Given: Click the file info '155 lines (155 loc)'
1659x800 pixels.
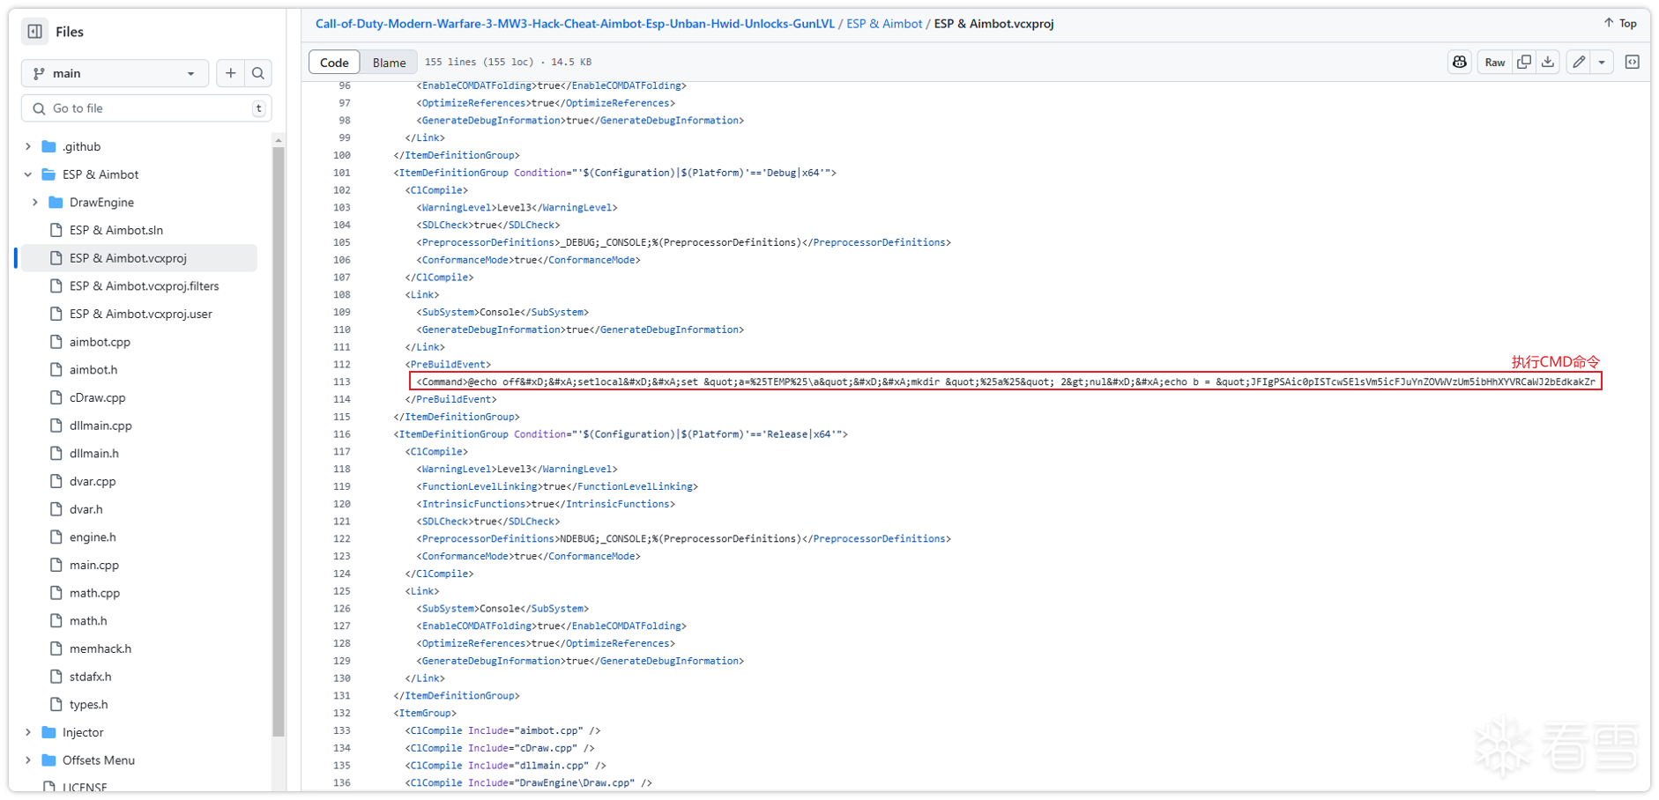Looking at the screenshot, I should [480, 62].
